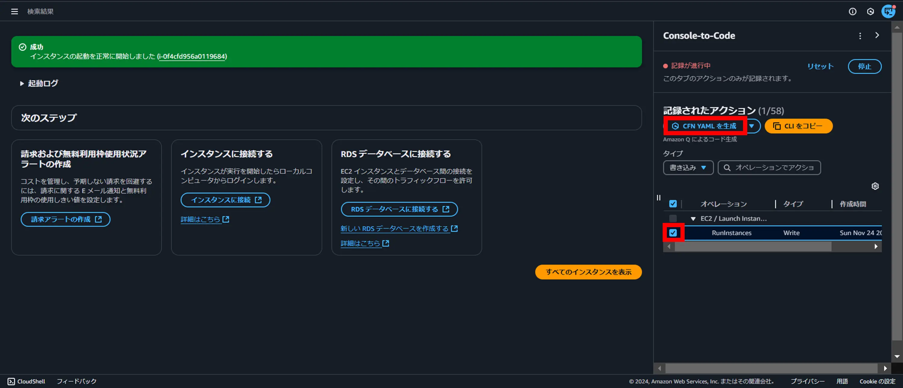This screenshot has height=388, width=903.
Task: Open Console-to-Code three-dot options menu
Action: point(860,36)
